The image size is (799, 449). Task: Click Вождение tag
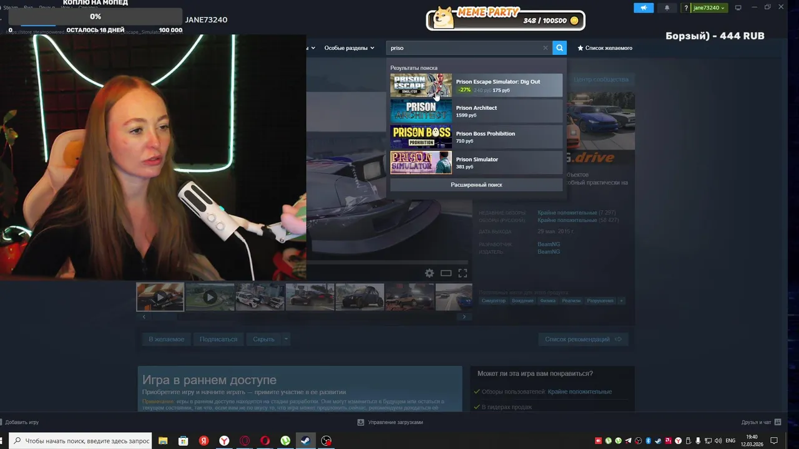[522, 301]
